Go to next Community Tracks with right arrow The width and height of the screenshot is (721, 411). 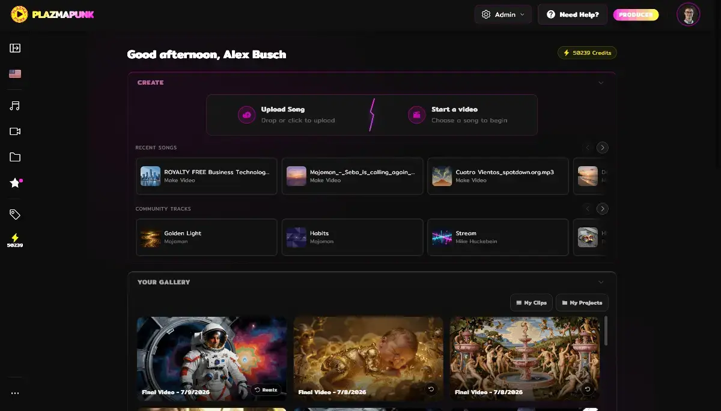602,209
